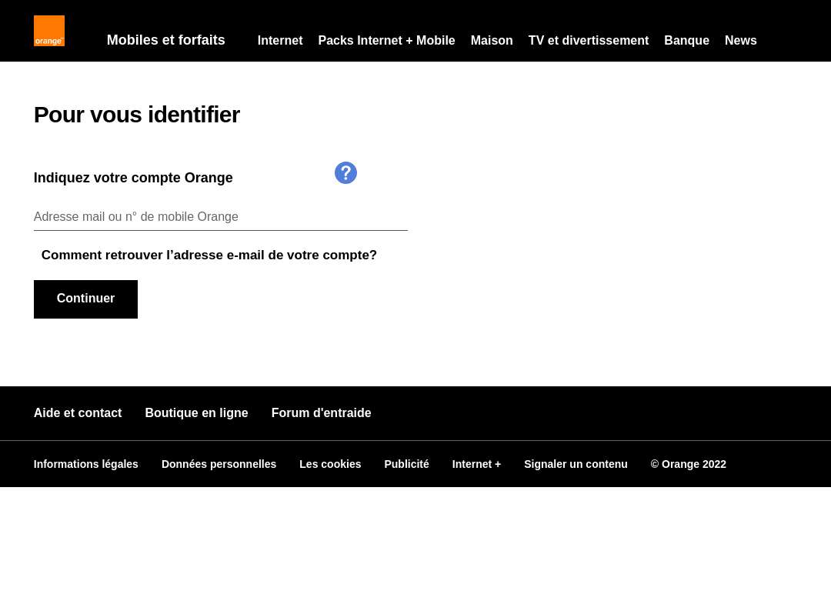This screenshot has width=831, height=591.
Task: Click the Continuer button
Action: [85, 299]
